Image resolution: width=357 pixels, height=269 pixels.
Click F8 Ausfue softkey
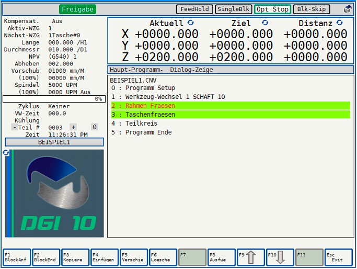(222, 257)
